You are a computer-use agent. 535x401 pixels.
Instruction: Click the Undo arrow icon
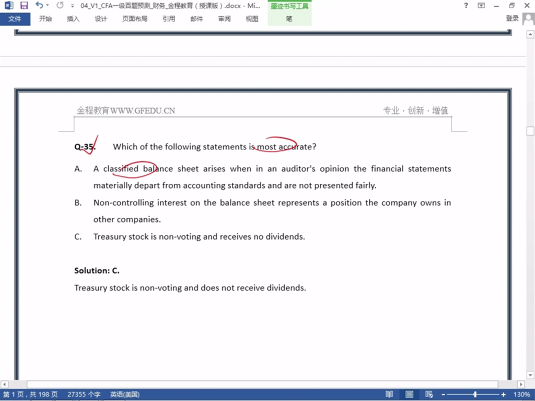pos(39,6)
